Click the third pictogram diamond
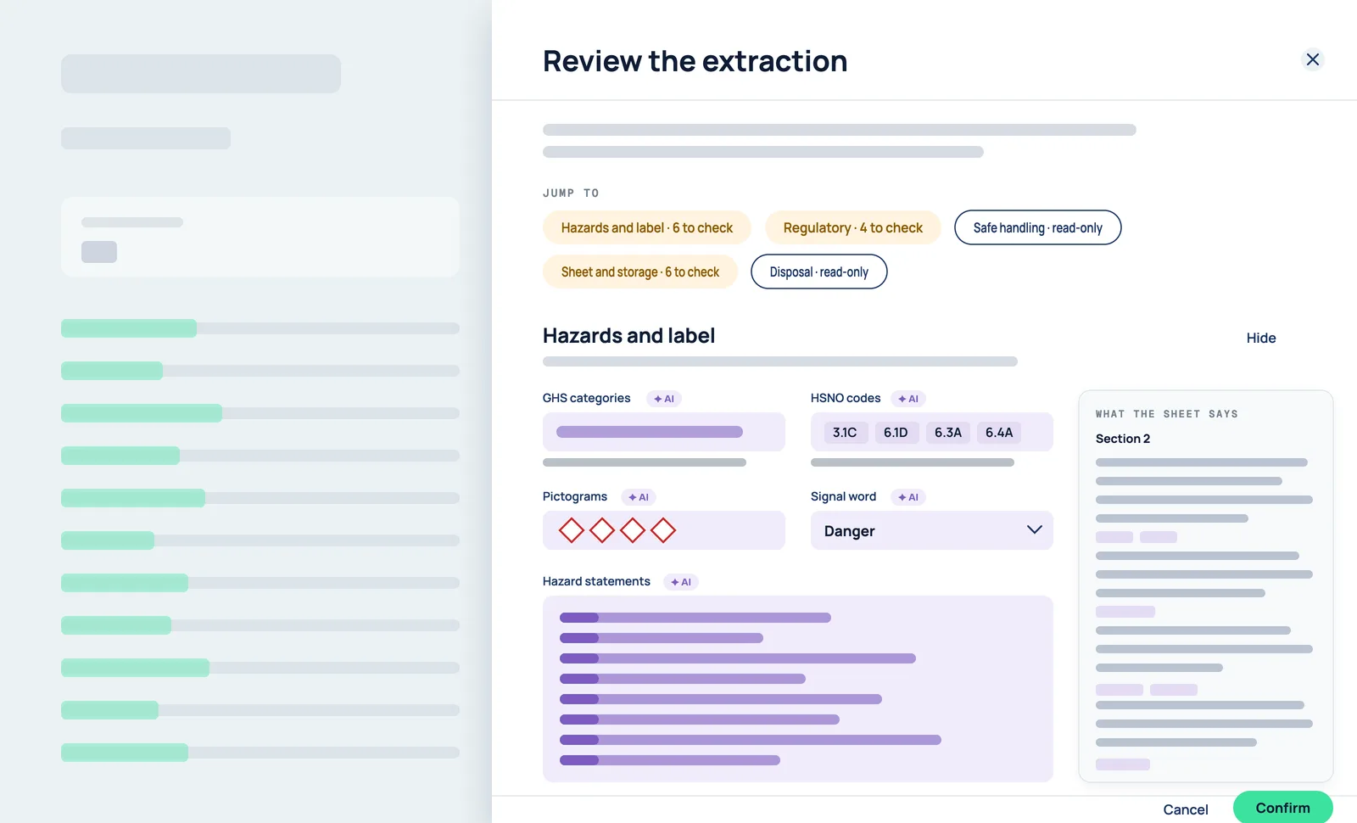1357x823 pixels. point(633,530)
